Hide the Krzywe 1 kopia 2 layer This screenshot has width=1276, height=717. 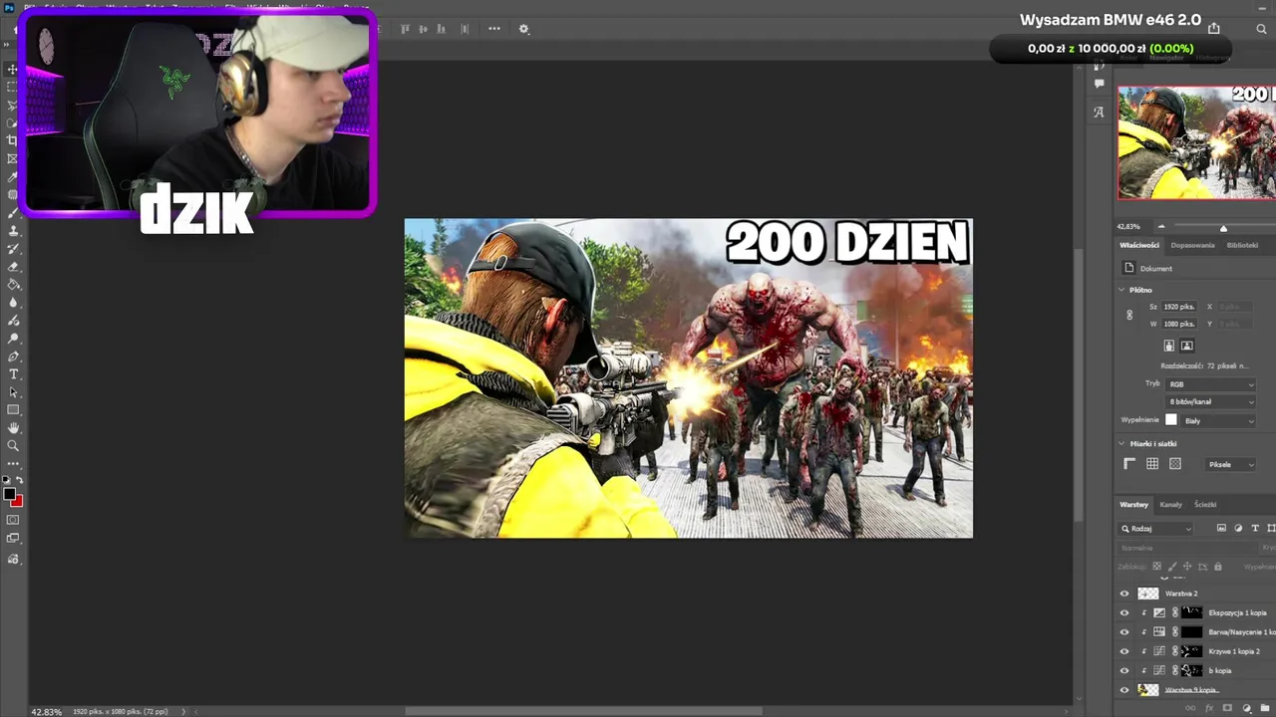point(1124,651)
